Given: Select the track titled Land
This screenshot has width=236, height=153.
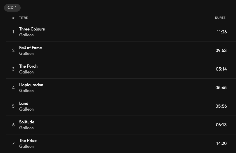Looking at the screenshot, I should click(x=24, y=103).
